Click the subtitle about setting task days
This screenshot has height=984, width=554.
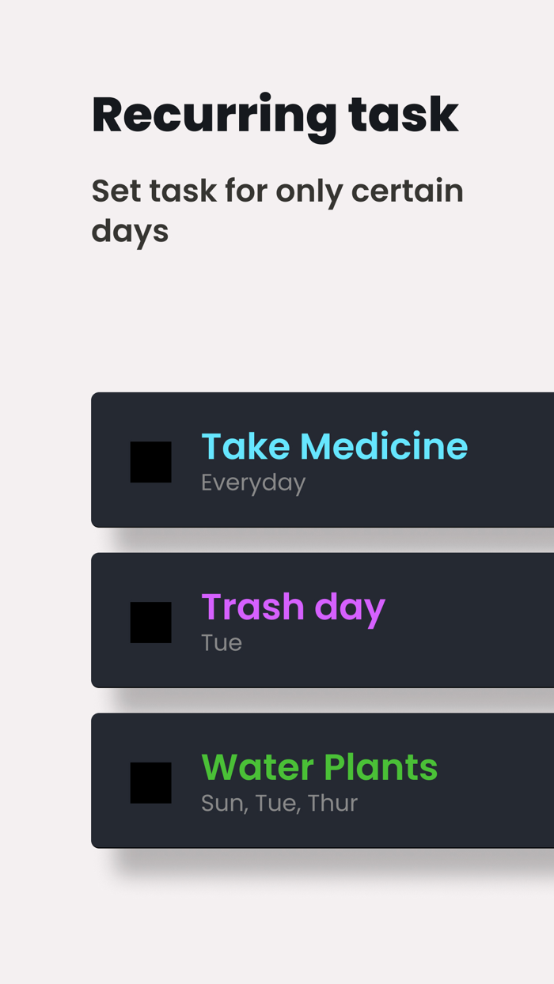coord(278,210)
